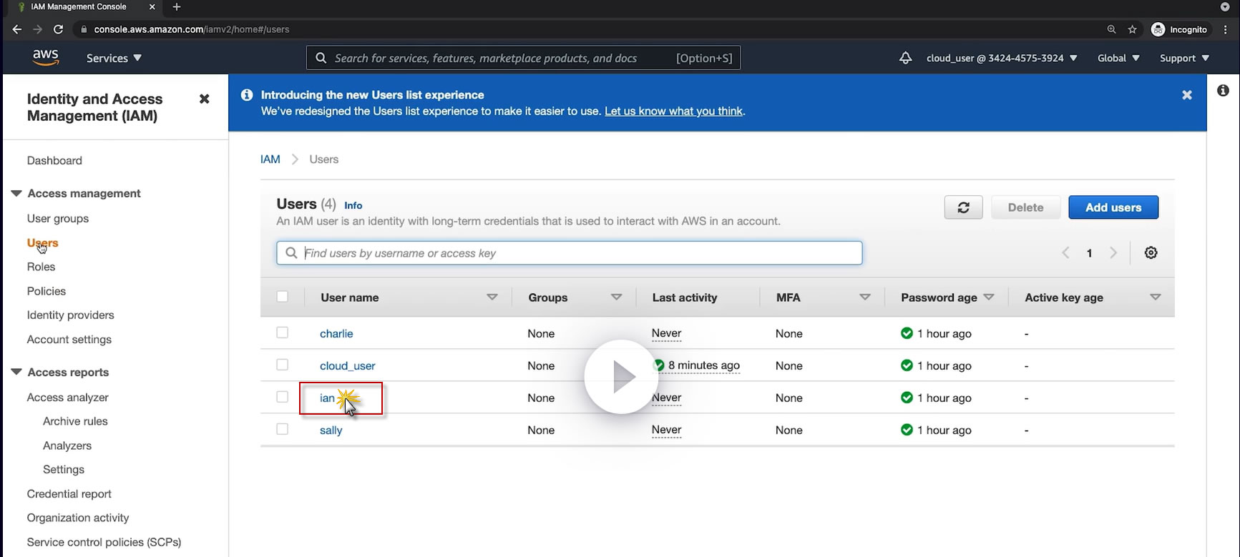
Task: Open the info panel icon at right
Action: point(1223,91)
